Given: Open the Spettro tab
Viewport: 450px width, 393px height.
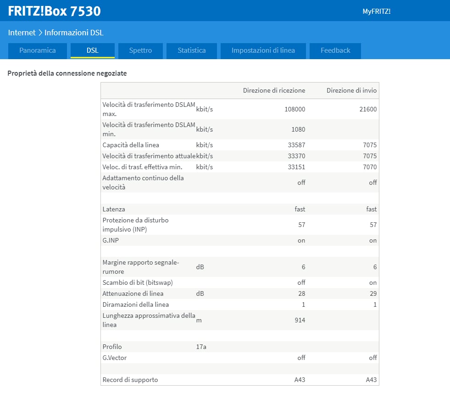Looking at the screenshot, I should click(140, 50).
